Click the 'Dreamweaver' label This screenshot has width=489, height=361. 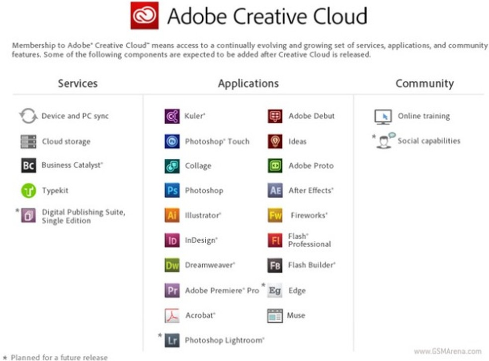pos(210,265)
